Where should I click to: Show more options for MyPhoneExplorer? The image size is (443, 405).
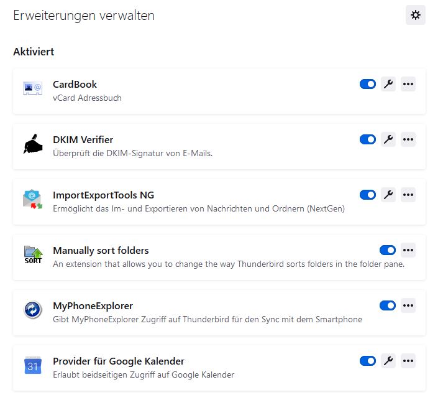(408, 305)
